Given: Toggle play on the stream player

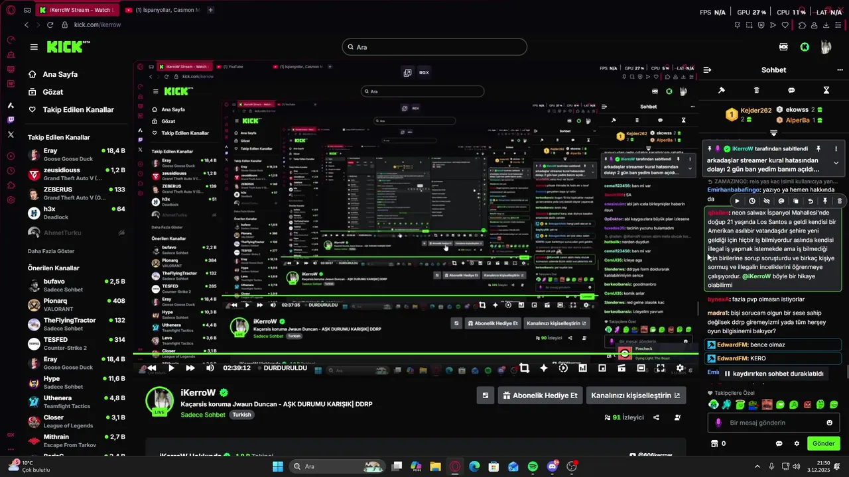Looking at the screenshot, I should tap(171, 368).
